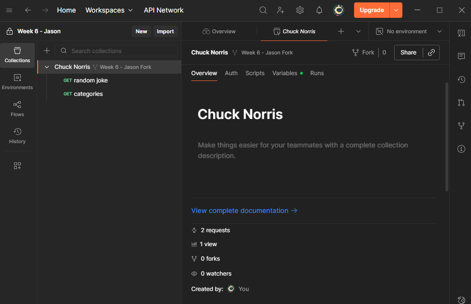Viewport: 471px width, 304px height.
Task: Open the tabs list chevron
Action: [x=358, y=31]
